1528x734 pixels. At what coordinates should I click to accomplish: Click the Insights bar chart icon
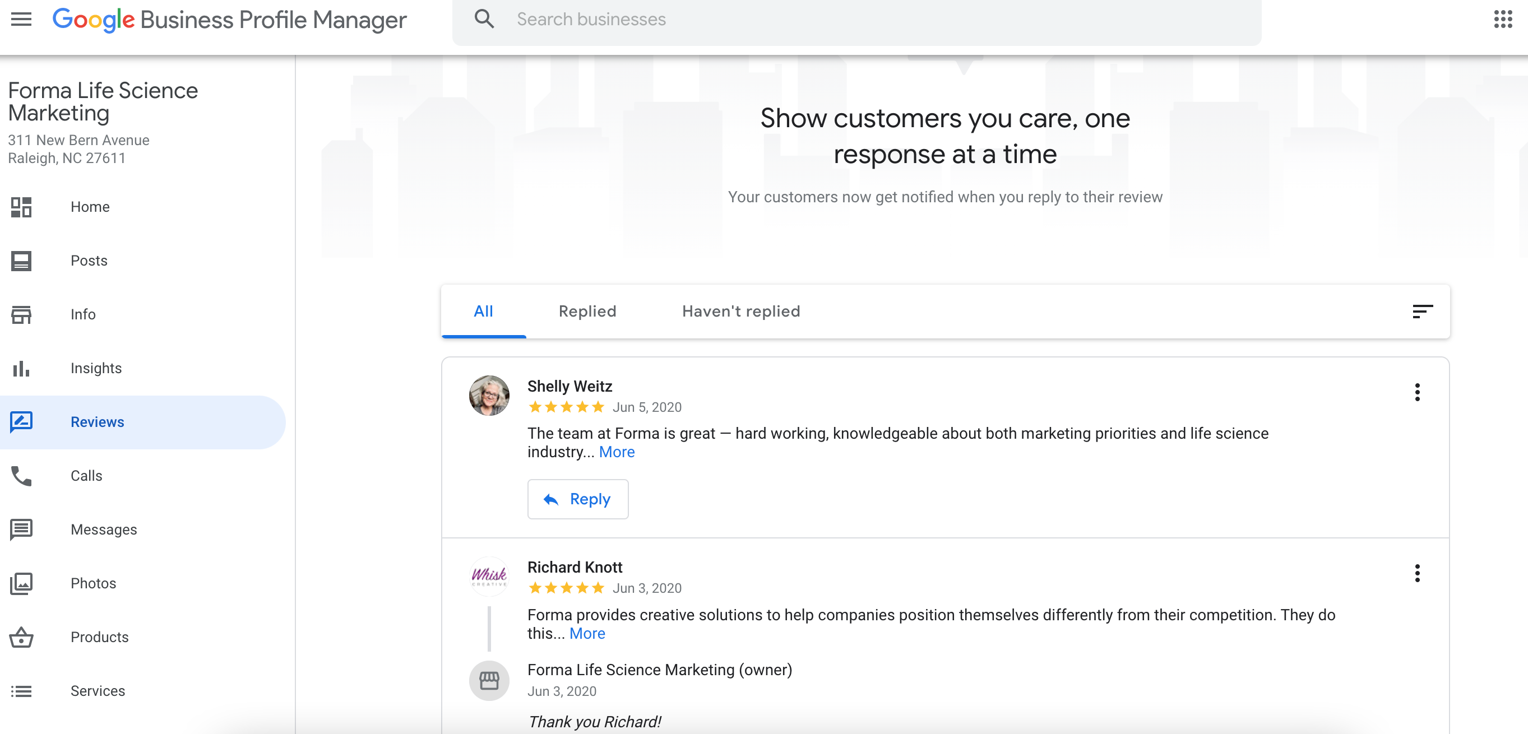click(x=21, y=368)
